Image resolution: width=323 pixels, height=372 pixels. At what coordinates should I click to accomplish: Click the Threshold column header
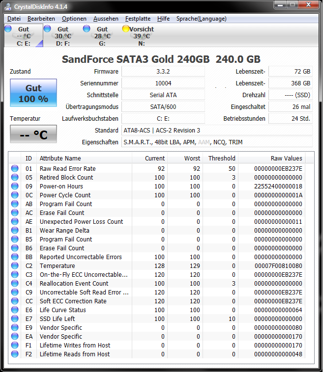coord(221,158)
